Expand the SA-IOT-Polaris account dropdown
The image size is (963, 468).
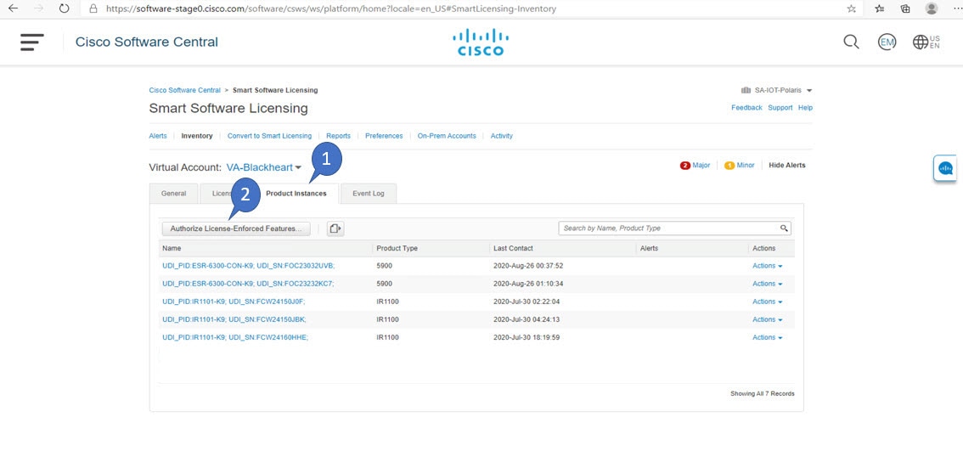coord(777,90)
